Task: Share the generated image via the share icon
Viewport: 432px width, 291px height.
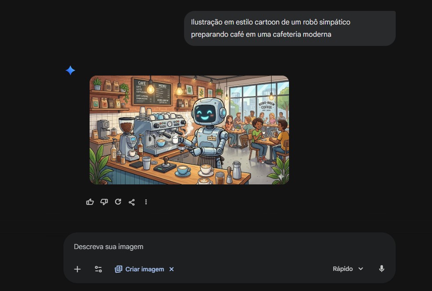Action: point(132,201)
